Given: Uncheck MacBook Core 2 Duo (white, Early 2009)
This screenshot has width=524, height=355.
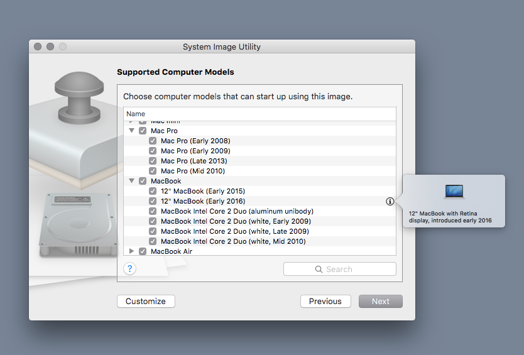Looking at the screenshot, I should [x=153, y=221].
